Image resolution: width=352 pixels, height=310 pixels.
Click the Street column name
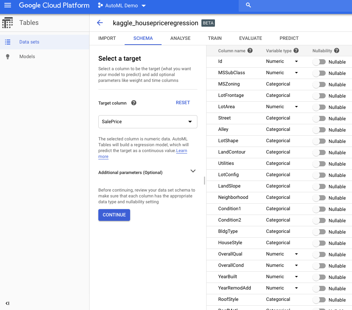click(224, 118)
